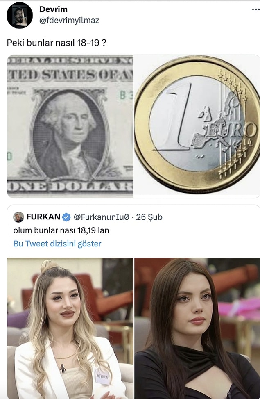Click the FURKAN display name
The height and width of the screenshot is (399, 260).
click(x=43, y=217)
